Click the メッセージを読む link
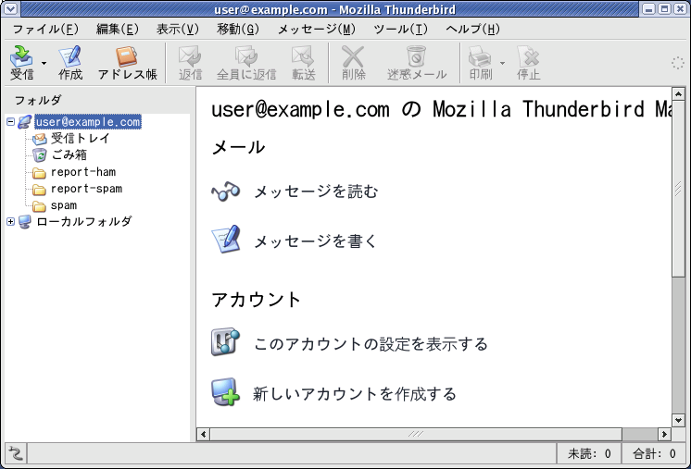Image resolution: width=691 pixels, height=469 pixels. (316, 191)
